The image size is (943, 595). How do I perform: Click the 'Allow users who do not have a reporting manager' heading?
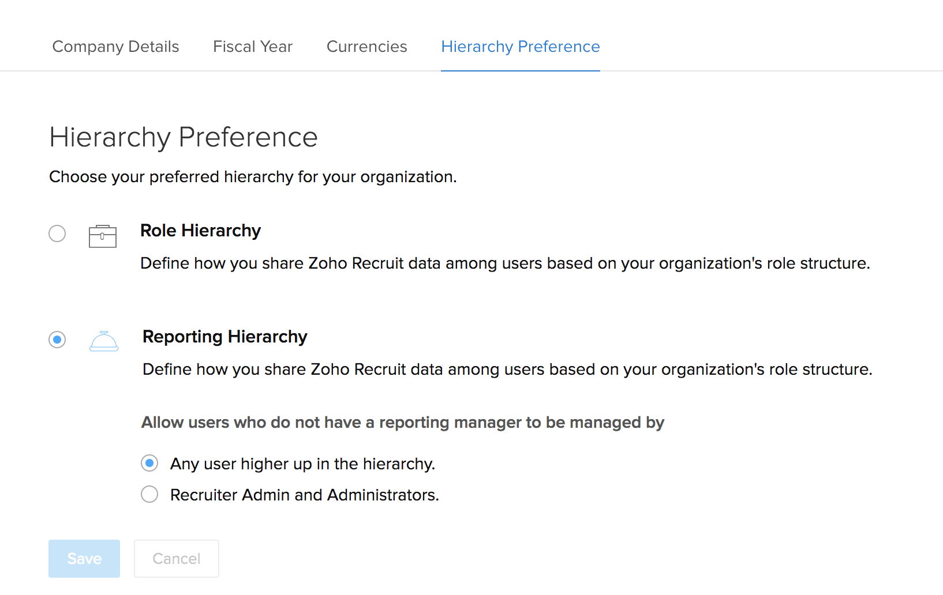(x=403, y=423)
